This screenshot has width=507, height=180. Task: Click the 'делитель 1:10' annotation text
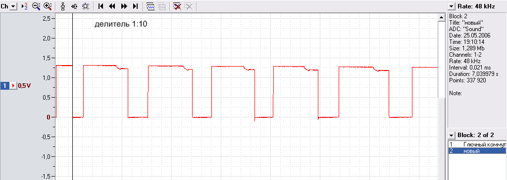[x=121, y=24]
